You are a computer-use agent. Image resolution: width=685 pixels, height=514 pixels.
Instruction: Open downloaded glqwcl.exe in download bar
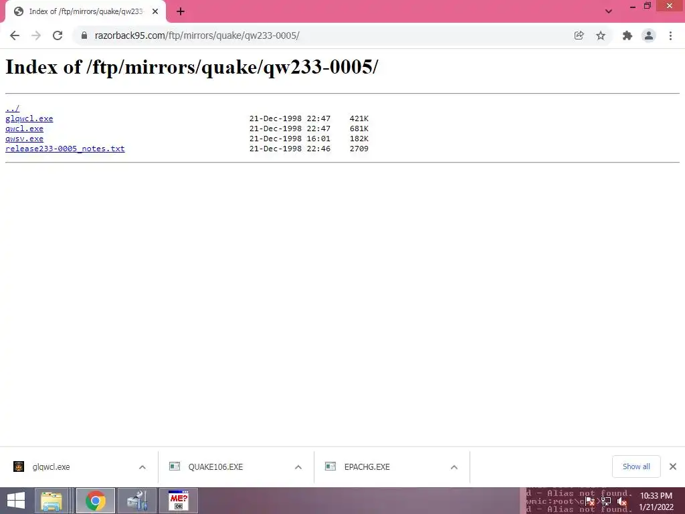[51, 466]
